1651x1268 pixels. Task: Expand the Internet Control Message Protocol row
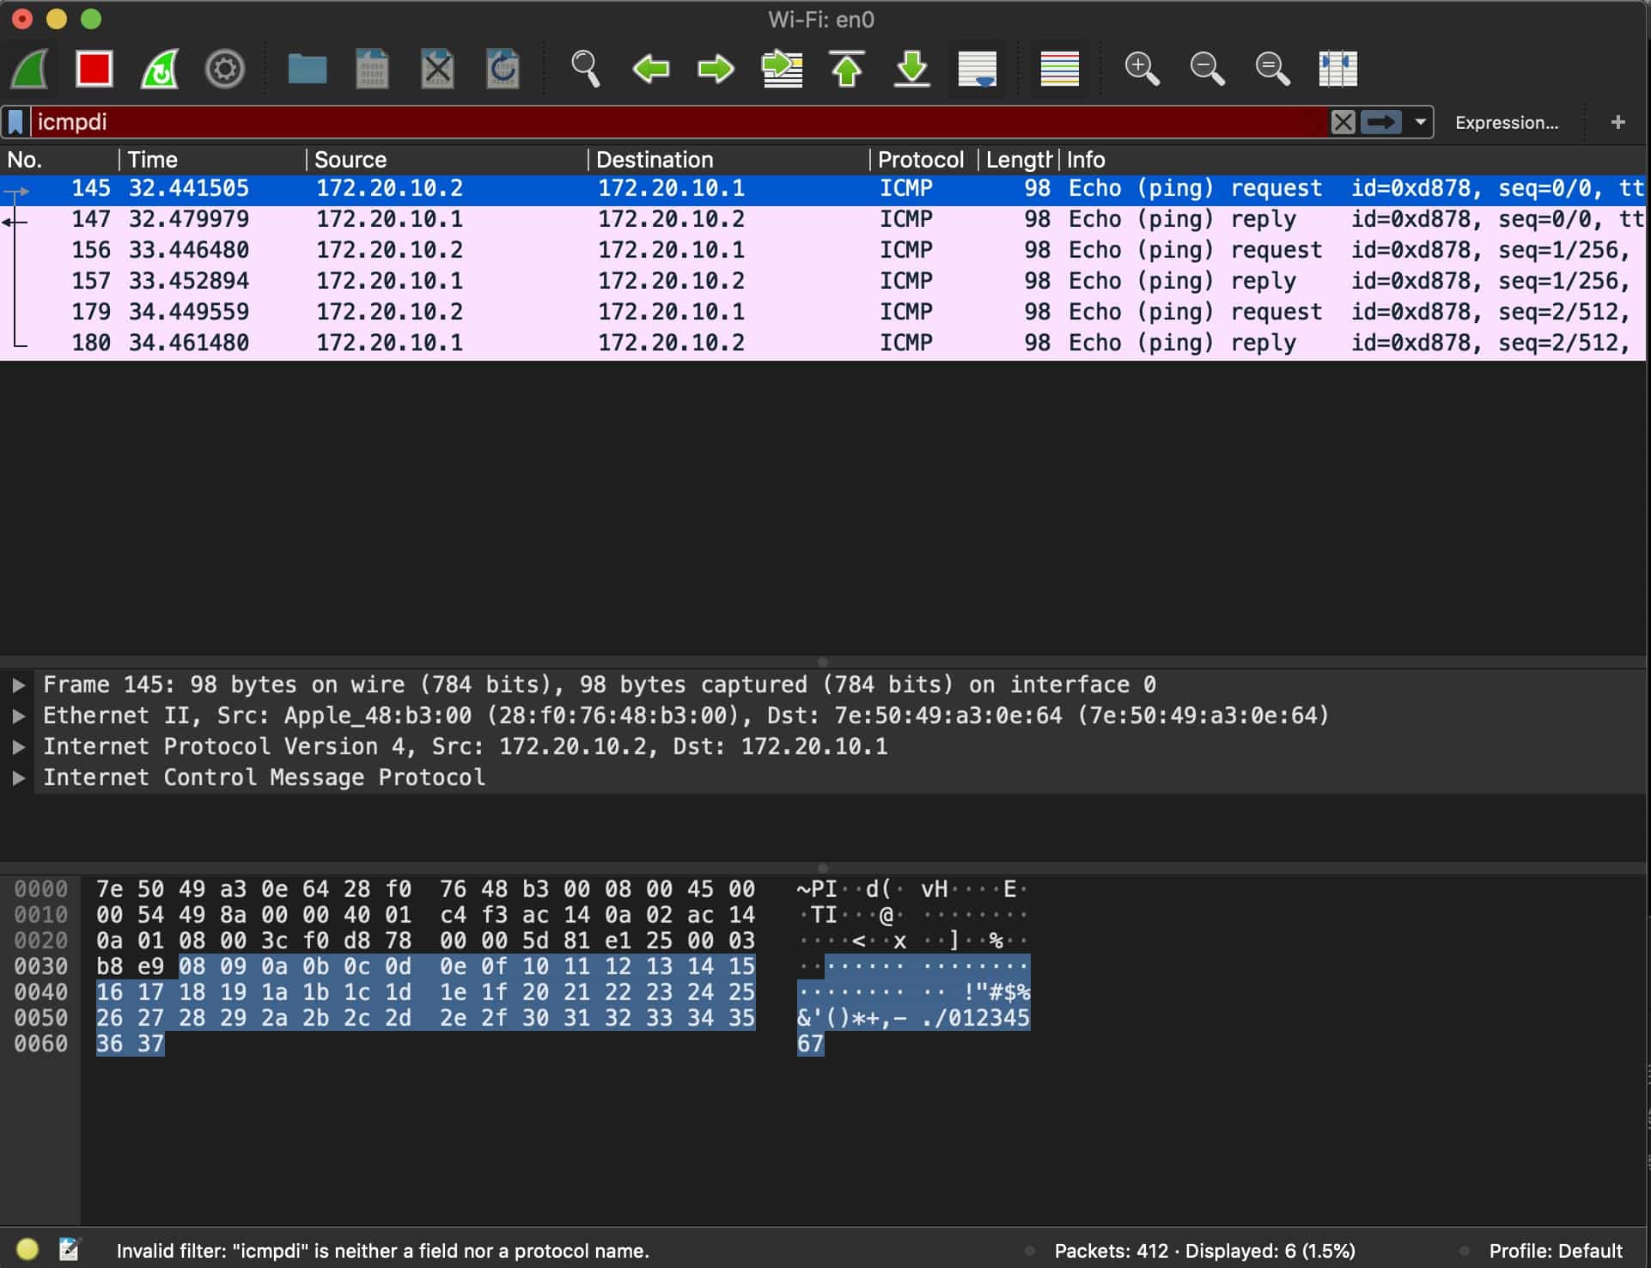pos(18,777)
